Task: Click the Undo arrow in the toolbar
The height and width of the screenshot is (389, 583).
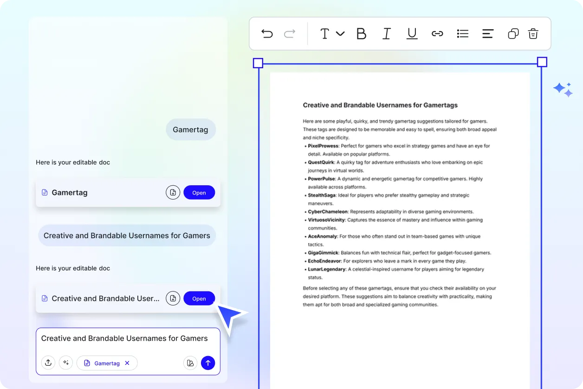Action: (267, 33)
